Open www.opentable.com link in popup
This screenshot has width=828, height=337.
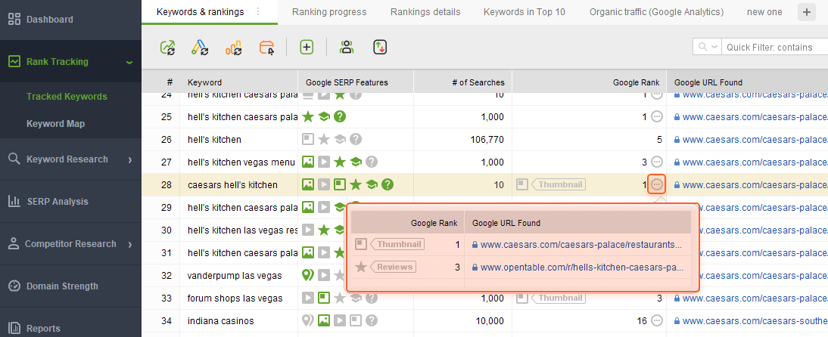(583, 267)
